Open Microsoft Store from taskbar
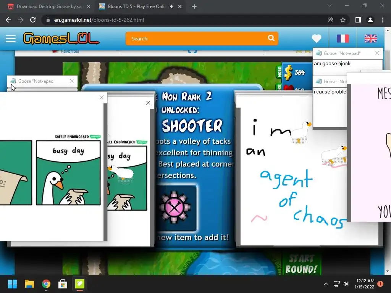Viewport: 391px width, 293px height. [63, 284]
